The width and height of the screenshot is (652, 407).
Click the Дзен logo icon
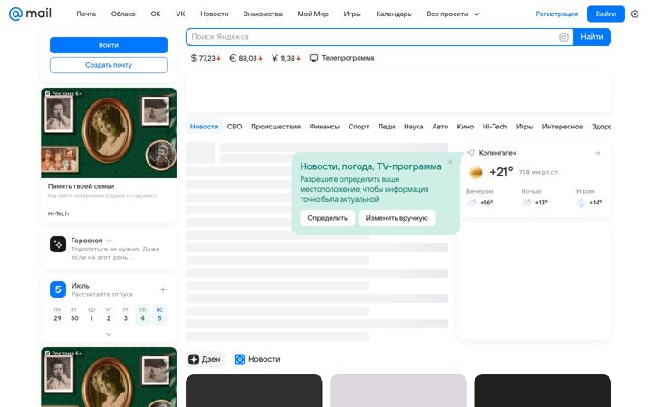[x=194, y=359]
